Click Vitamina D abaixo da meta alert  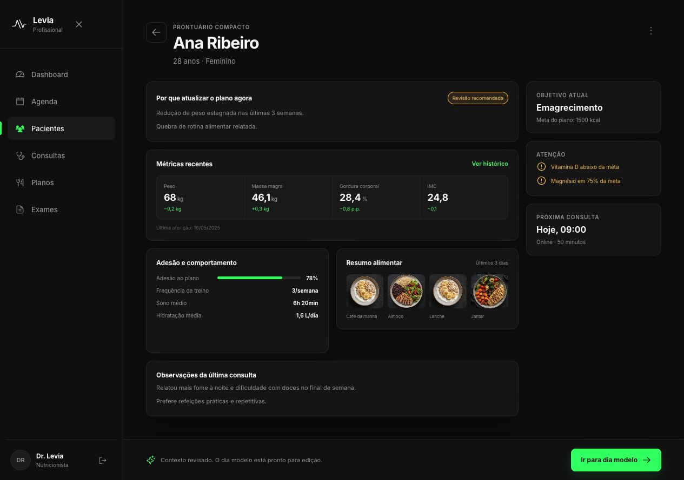(585, 167)
